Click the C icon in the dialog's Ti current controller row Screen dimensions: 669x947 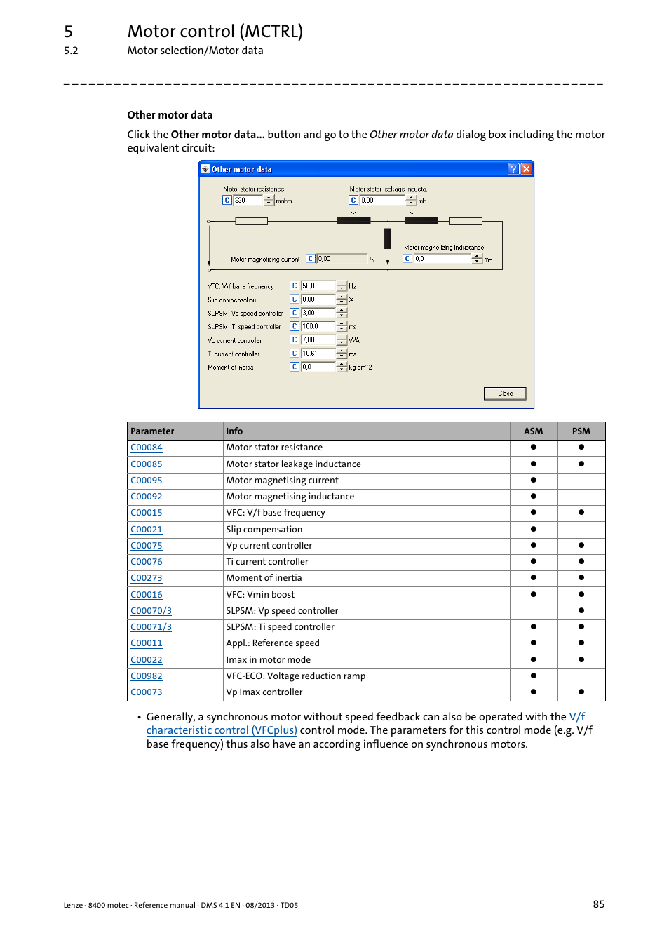(295, 354)
